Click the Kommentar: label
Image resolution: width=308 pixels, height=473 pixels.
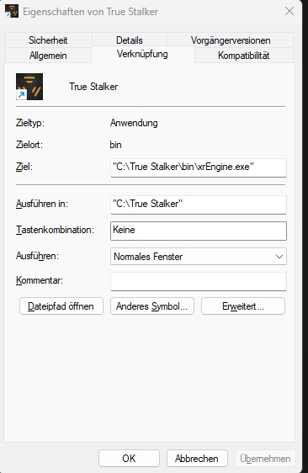point(40,280)
